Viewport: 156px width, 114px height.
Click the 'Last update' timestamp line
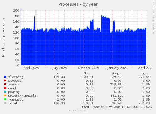tap(117, 107)
